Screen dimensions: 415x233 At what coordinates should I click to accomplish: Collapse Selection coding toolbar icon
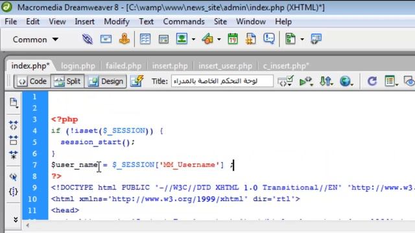[14, 140]
